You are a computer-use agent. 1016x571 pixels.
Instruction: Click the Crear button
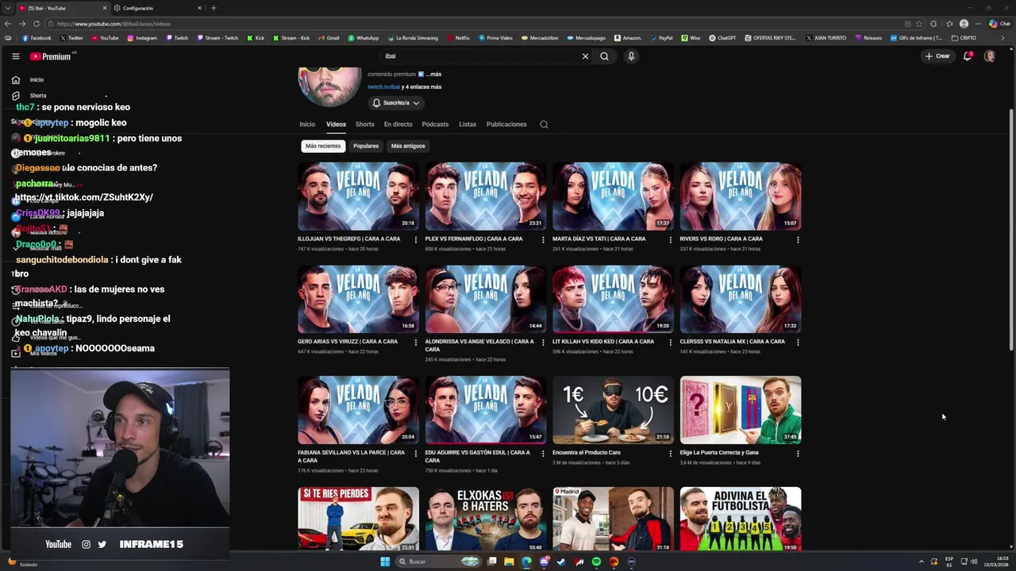(x=937, y=56)
